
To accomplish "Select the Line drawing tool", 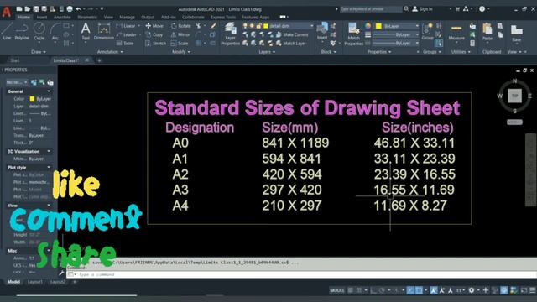I will pos(7,31).
